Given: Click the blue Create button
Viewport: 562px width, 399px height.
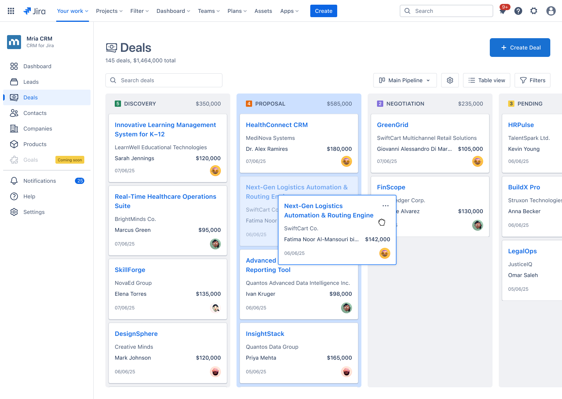Looking at the screenshot, I should [324, 11].
